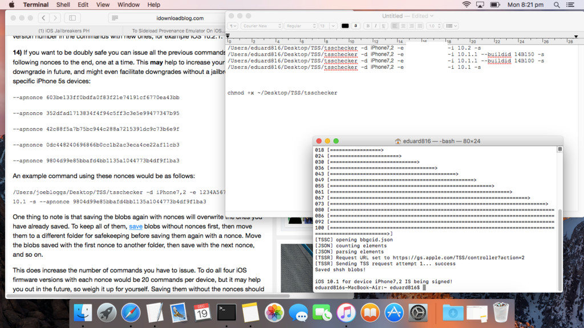This screenshot has width=584, height=328.
Task: Open TextEdit icon in the Dock
Action: click(x=155, y=313)
